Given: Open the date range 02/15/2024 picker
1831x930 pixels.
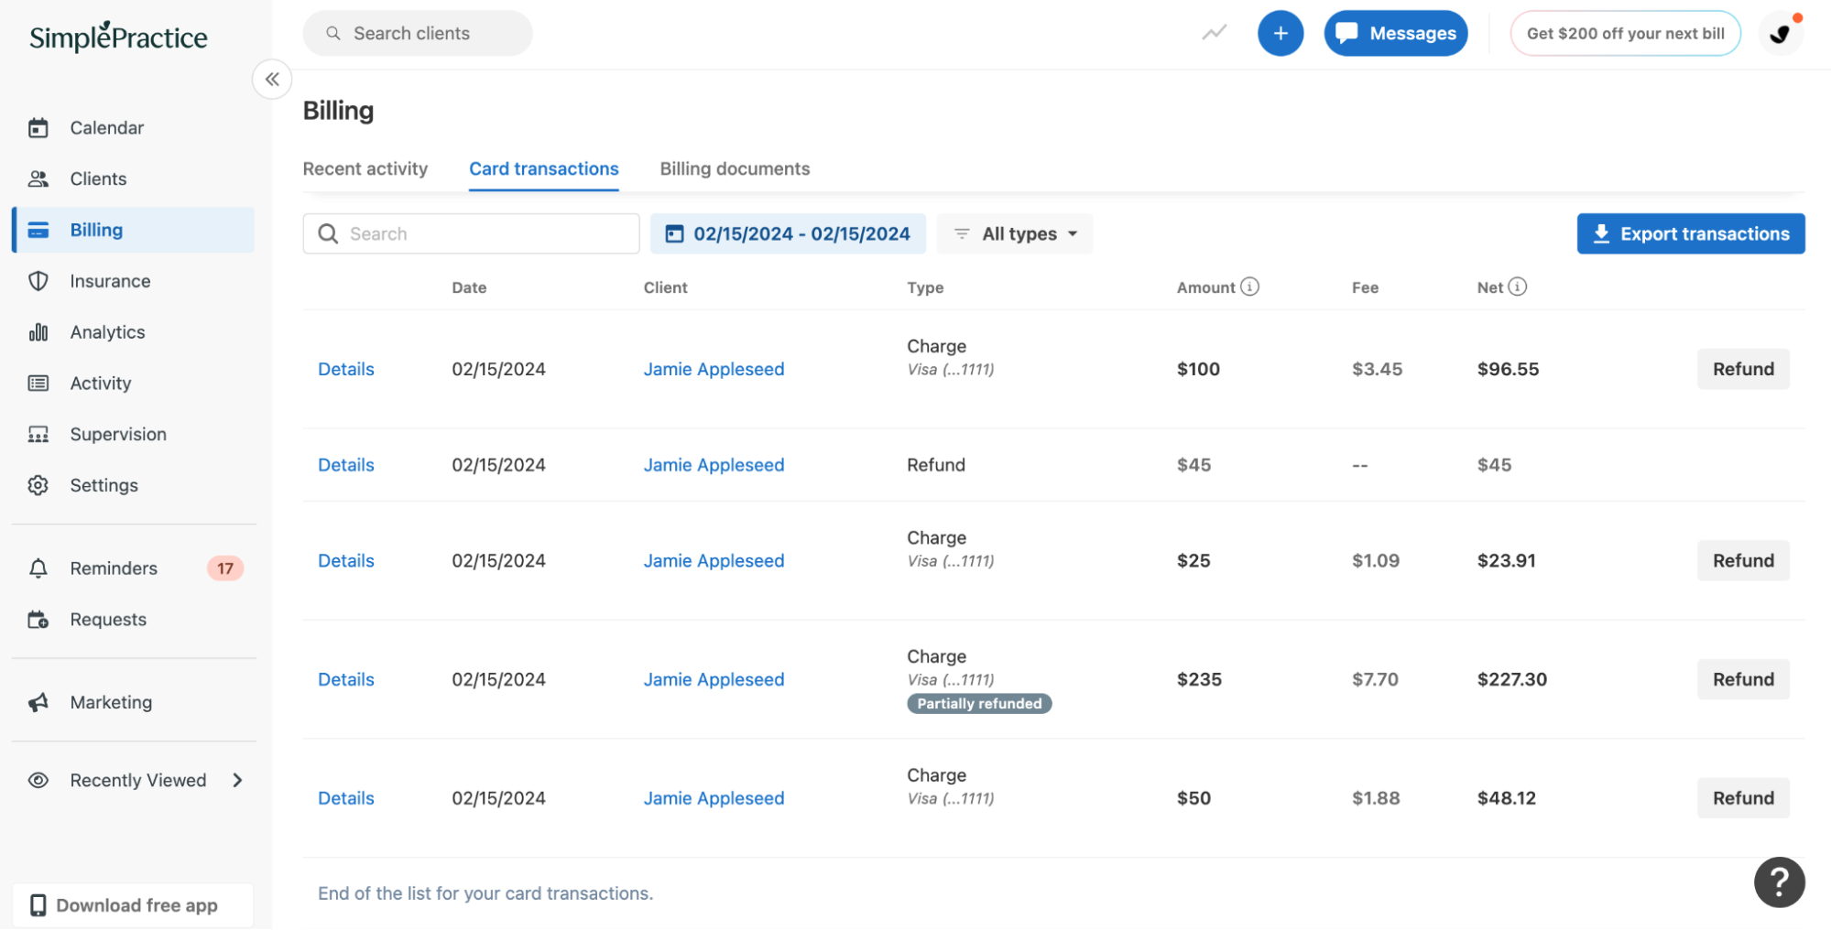Looking at the screenshot, I should [x=788, y=234].
